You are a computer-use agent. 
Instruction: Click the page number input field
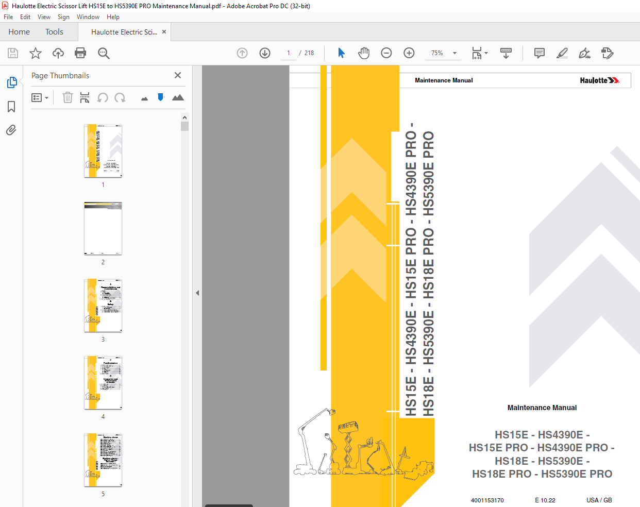289,53
